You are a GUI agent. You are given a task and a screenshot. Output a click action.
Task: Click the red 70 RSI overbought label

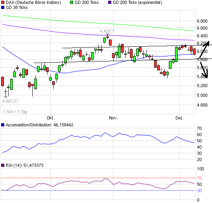199,178
